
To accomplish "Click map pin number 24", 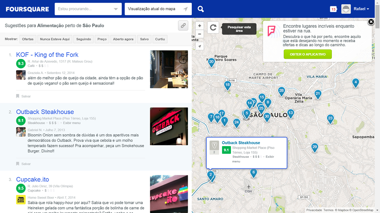I will pyautogui.click(x=236, y=123).
